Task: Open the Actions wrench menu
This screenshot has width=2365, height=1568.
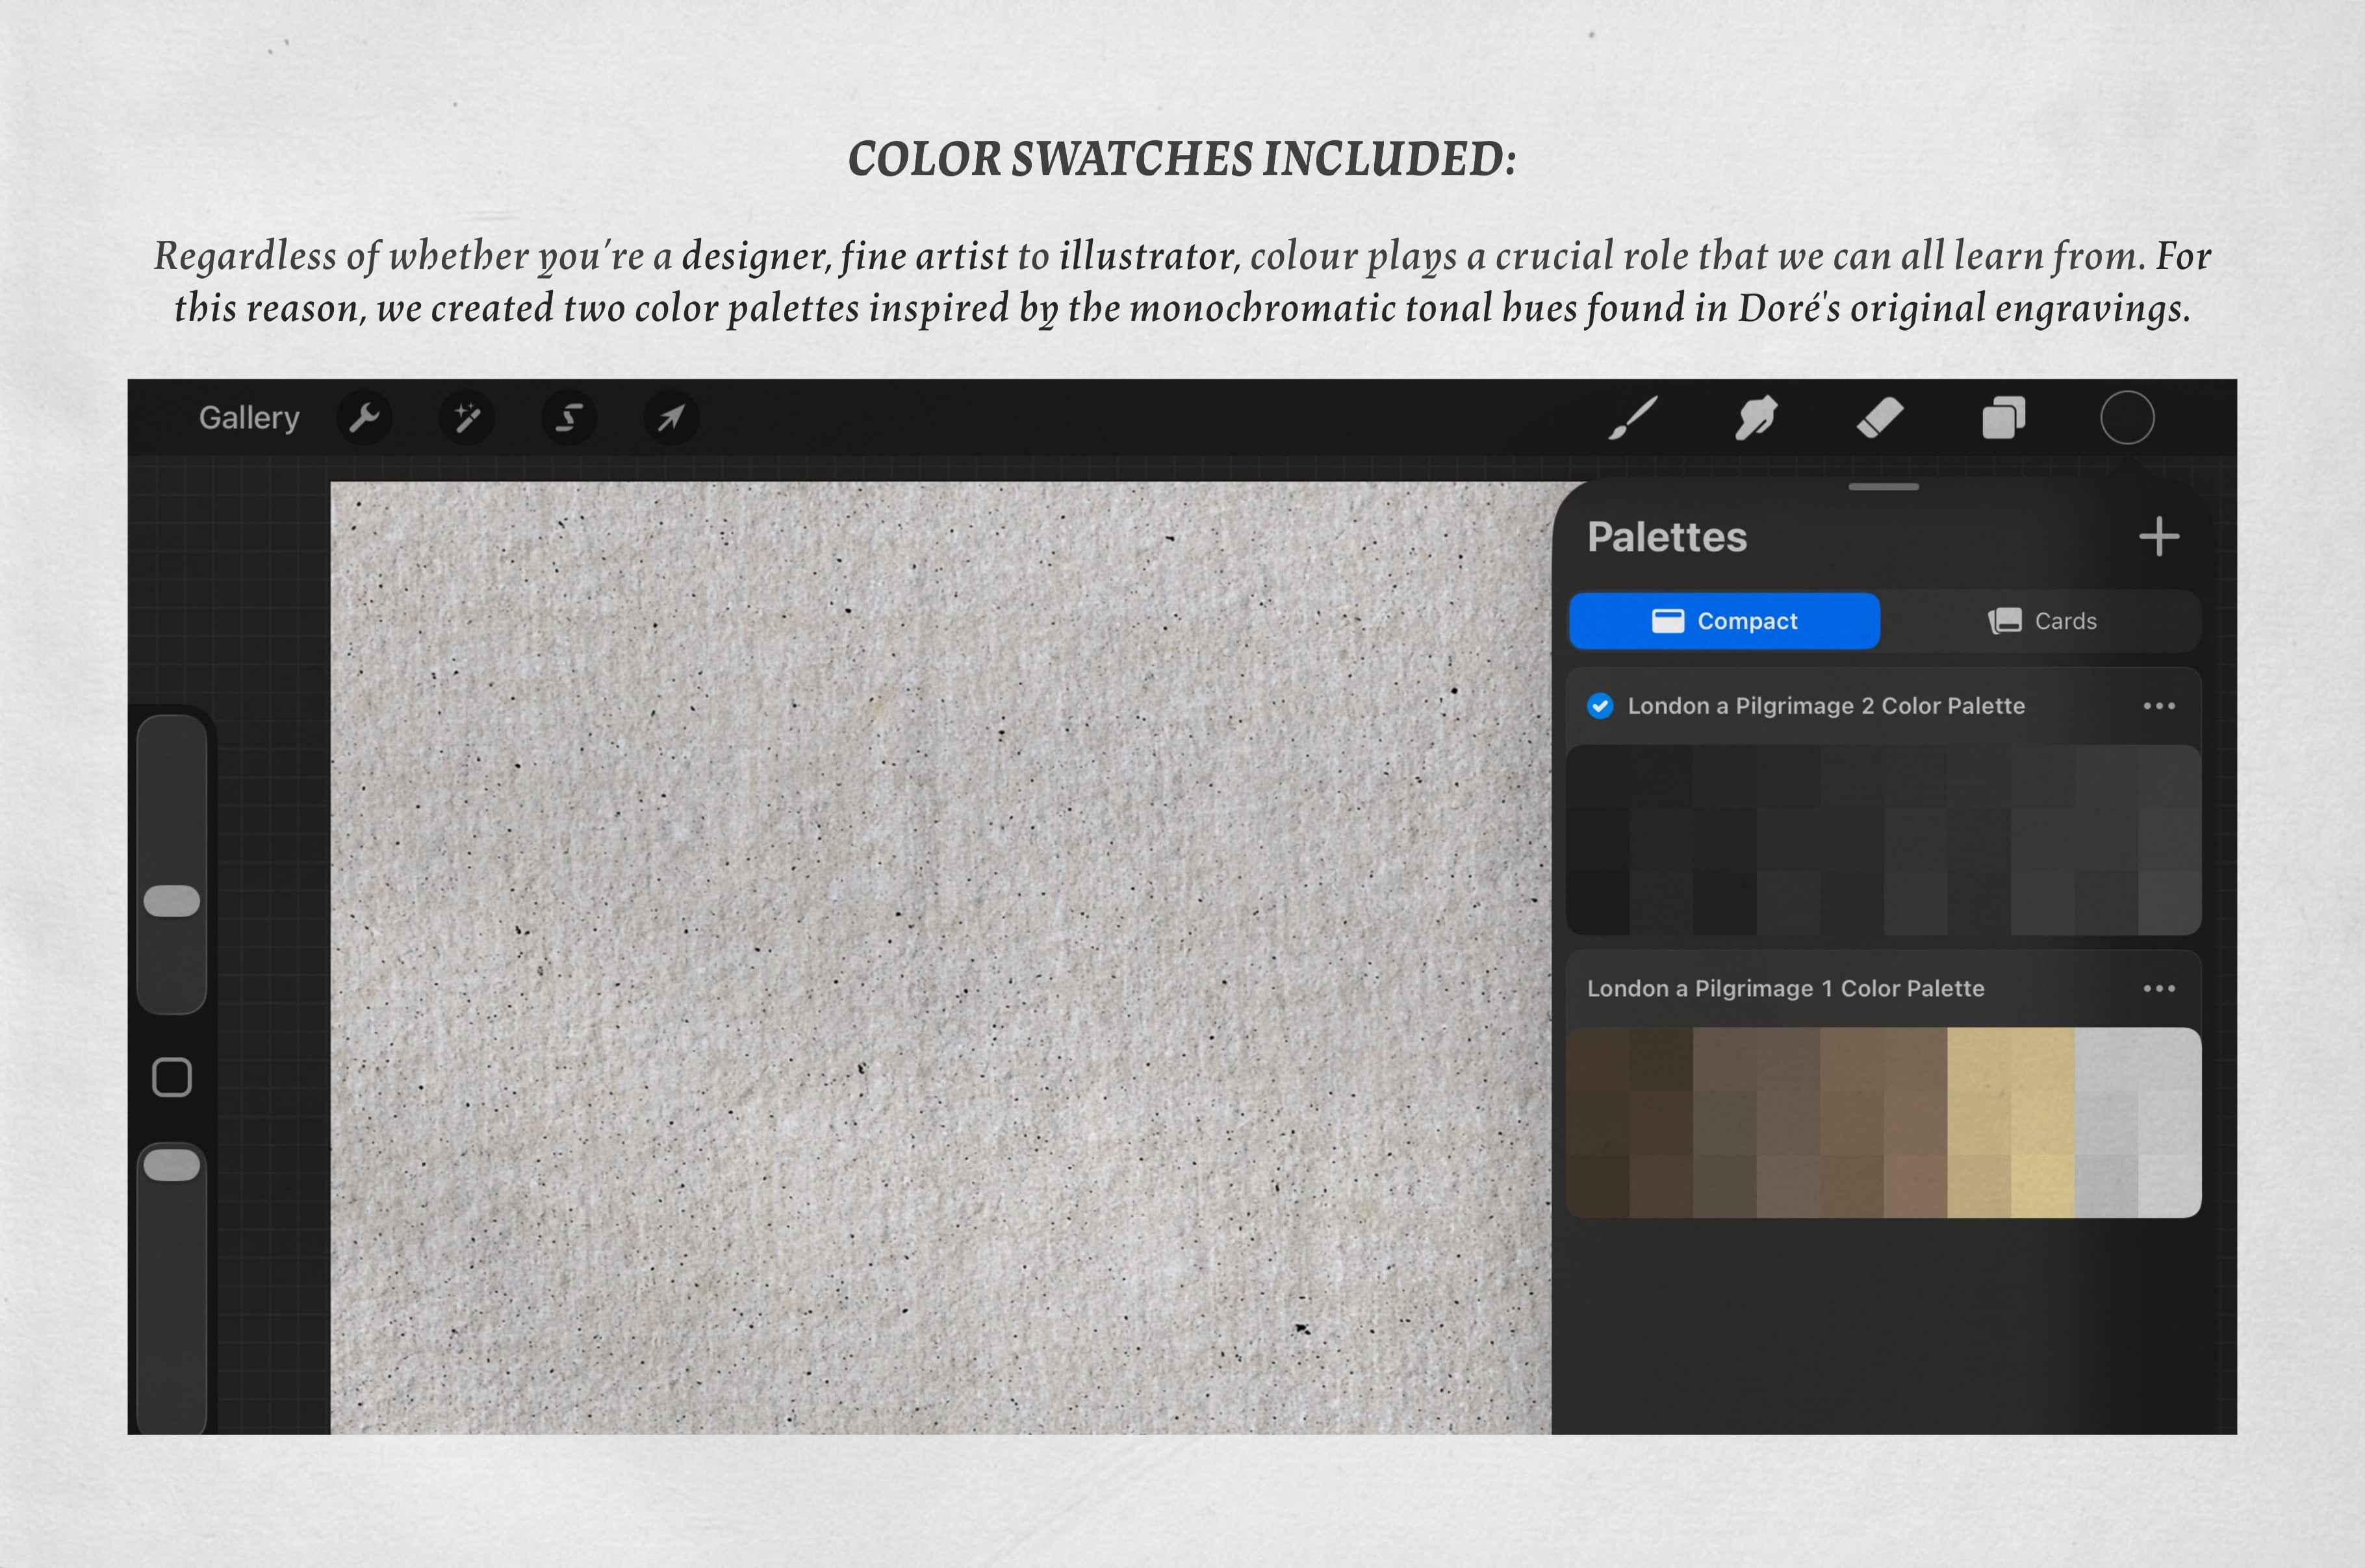Action: (365, 417)
